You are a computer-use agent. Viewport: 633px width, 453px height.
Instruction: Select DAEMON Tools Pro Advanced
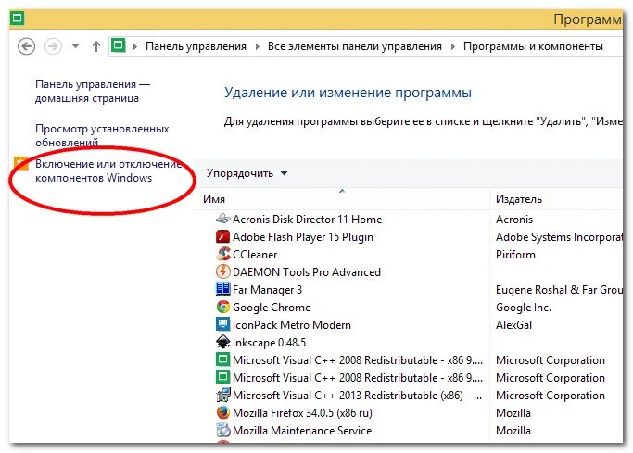(307, 272)
